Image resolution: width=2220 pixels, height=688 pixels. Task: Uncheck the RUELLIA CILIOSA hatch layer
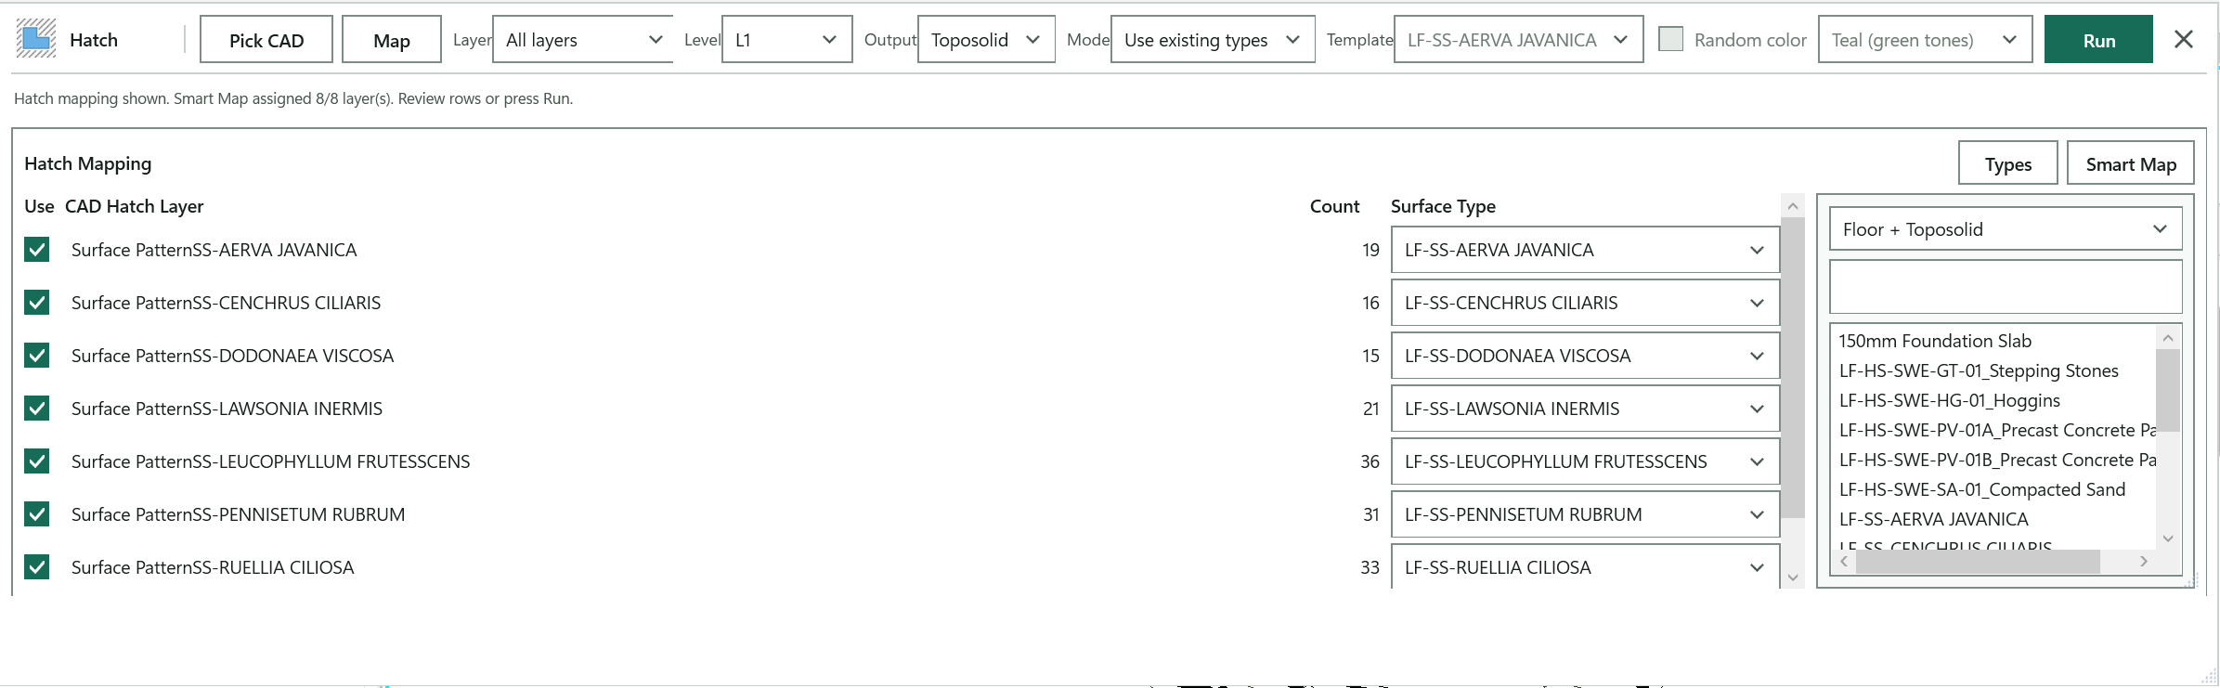(x=37, y=567)
